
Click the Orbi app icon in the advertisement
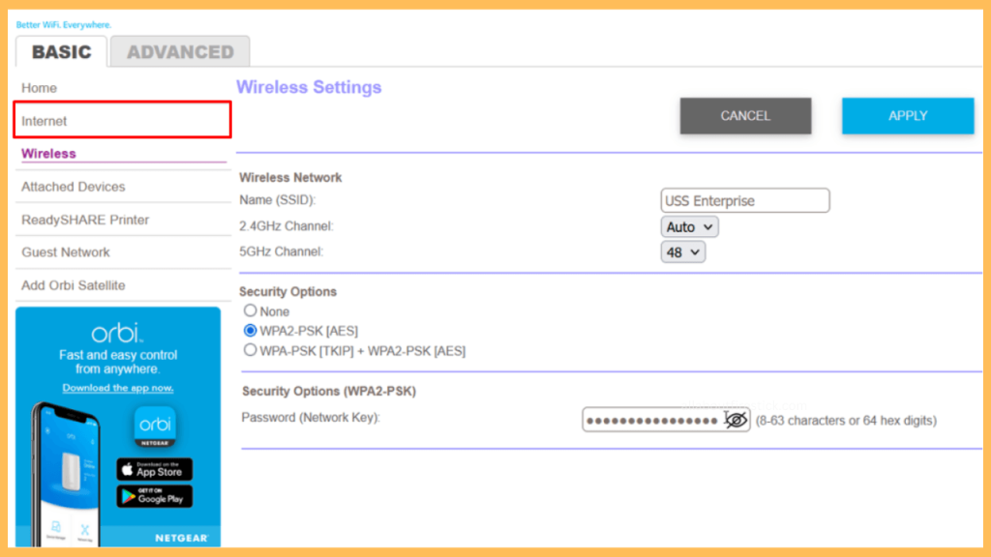click(x=155, y=427)
